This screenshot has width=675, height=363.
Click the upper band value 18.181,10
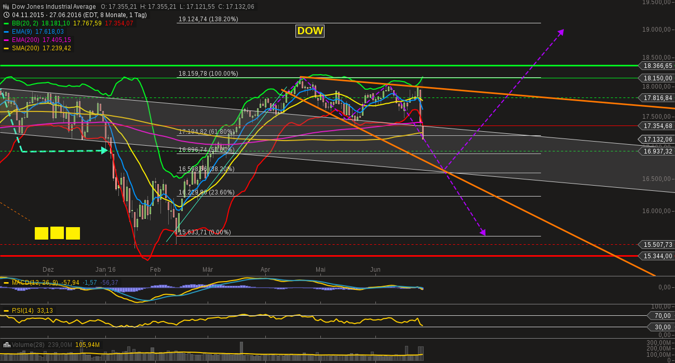(x=56, y=23)
